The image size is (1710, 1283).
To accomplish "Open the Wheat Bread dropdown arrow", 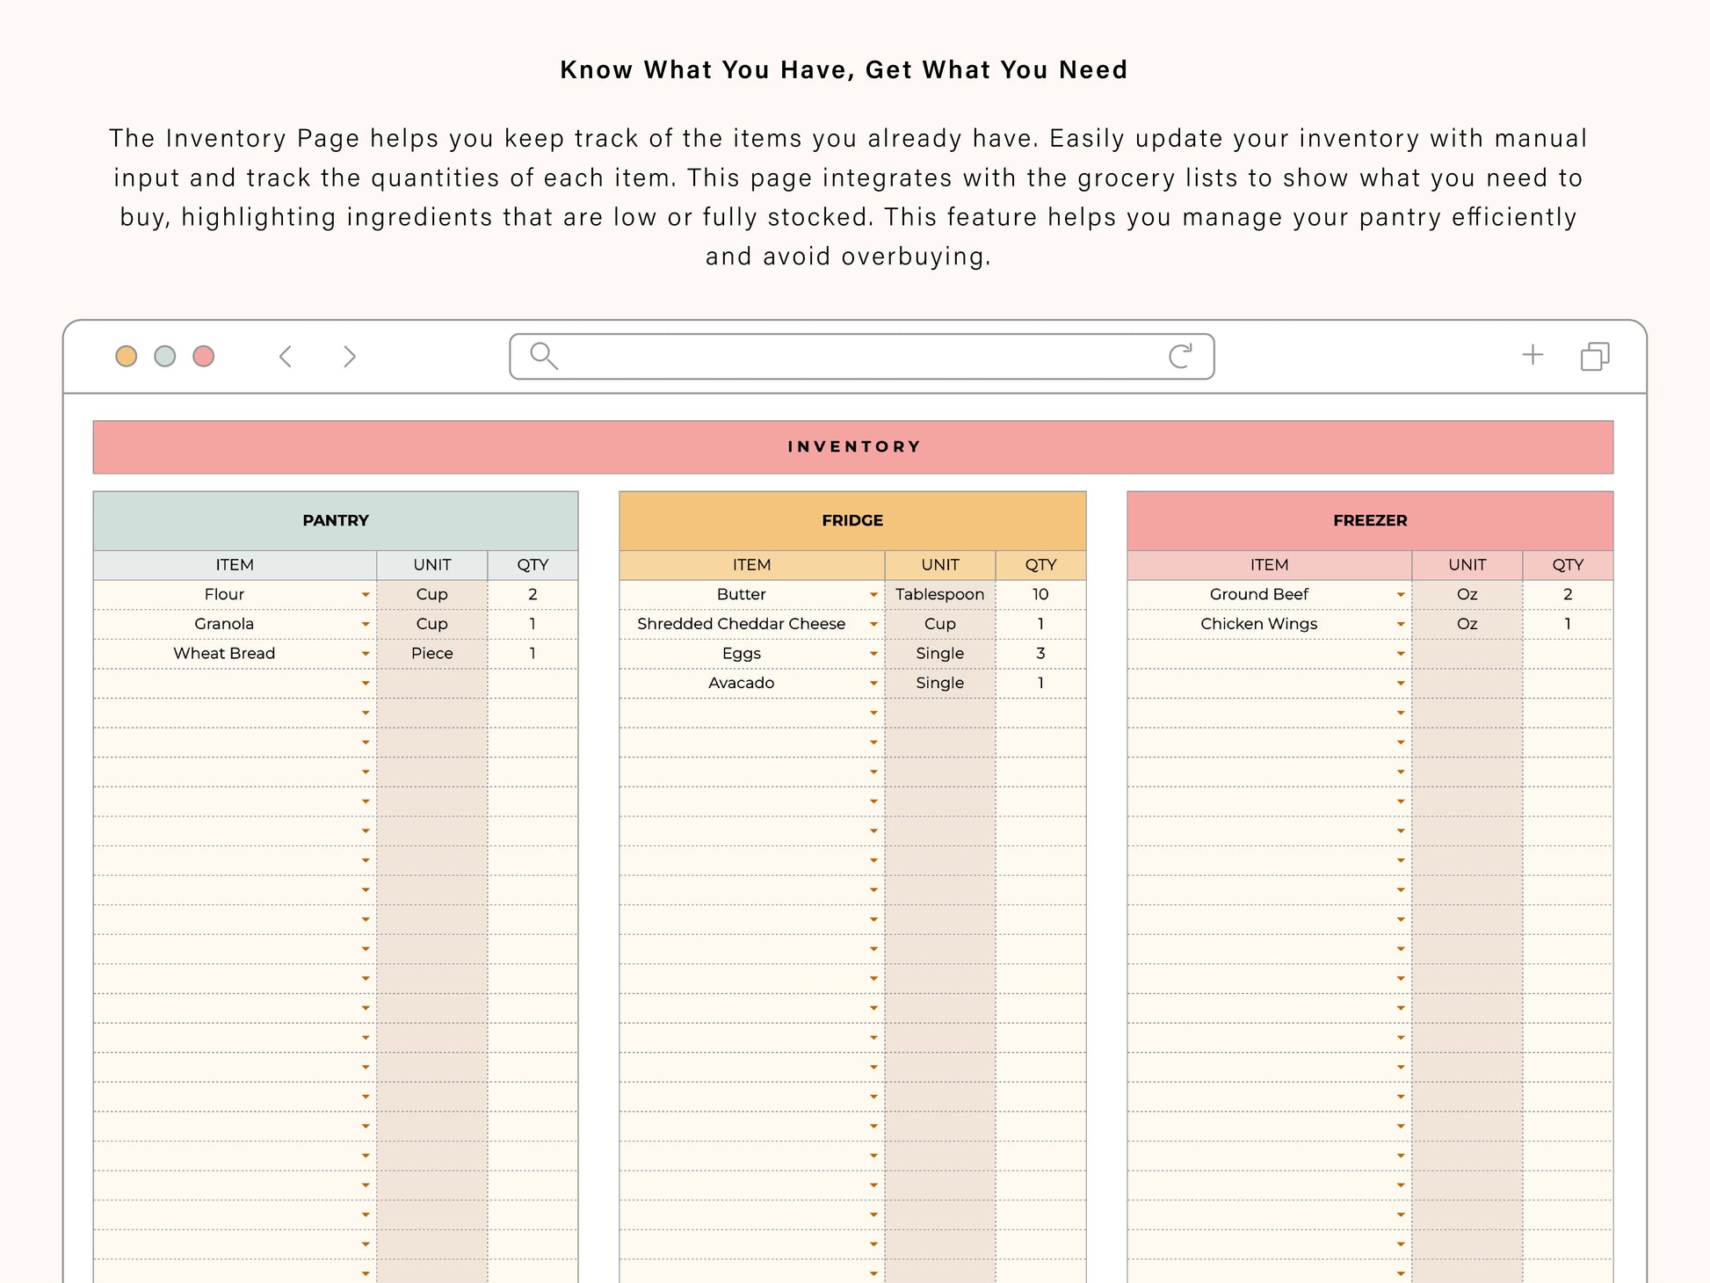I will [366, 654].
